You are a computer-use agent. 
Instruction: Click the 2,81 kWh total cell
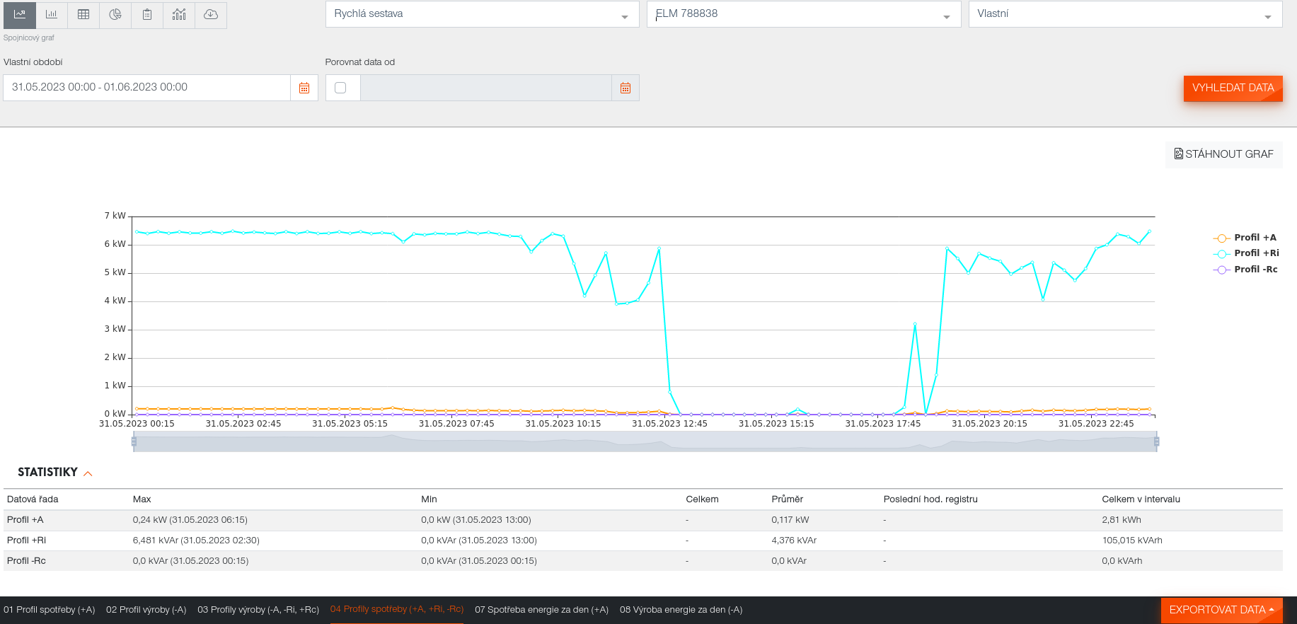click(1122, 520)
